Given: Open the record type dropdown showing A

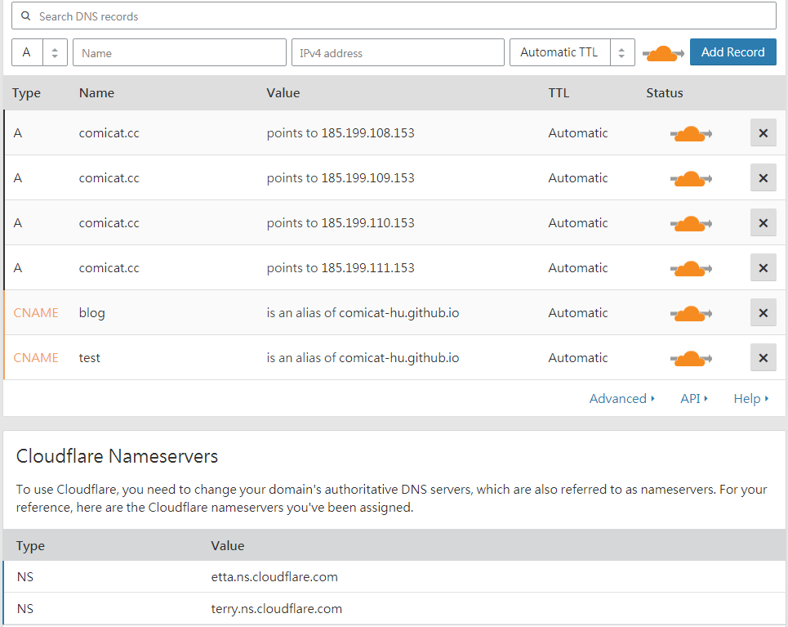Looking at the screenshot, I should (39, 52).
